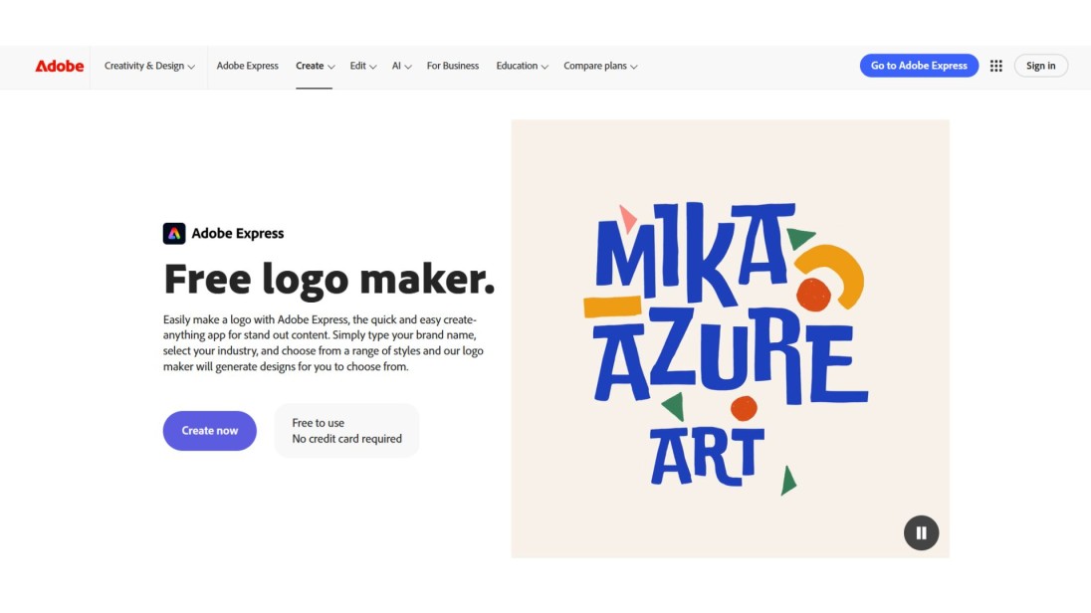The width and height of the screenshot is (1091, 613).
Task: Open the For Business page
Action: (453, 66)
